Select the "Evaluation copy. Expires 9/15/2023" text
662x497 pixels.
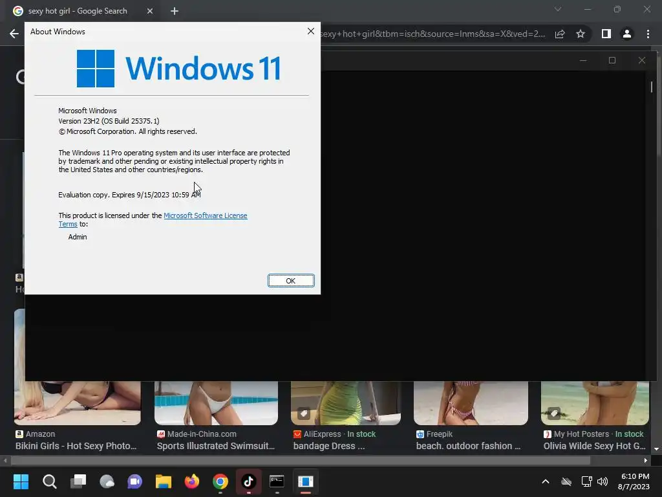pos(114,195)
